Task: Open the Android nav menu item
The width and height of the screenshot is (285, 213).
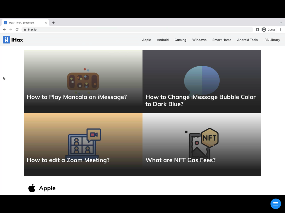Action: pyautogui.click(x=163, y=40)
